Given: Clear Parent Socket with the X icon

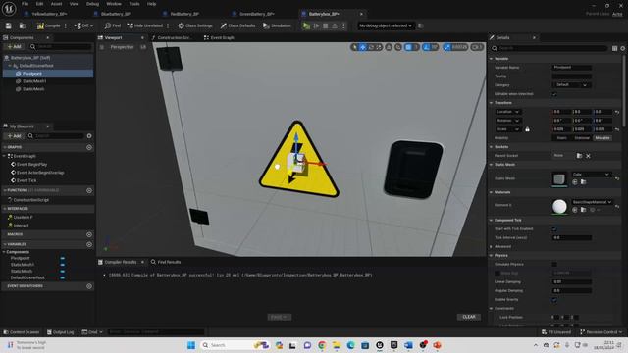Looking at the screenshot, I should (588, 156).
